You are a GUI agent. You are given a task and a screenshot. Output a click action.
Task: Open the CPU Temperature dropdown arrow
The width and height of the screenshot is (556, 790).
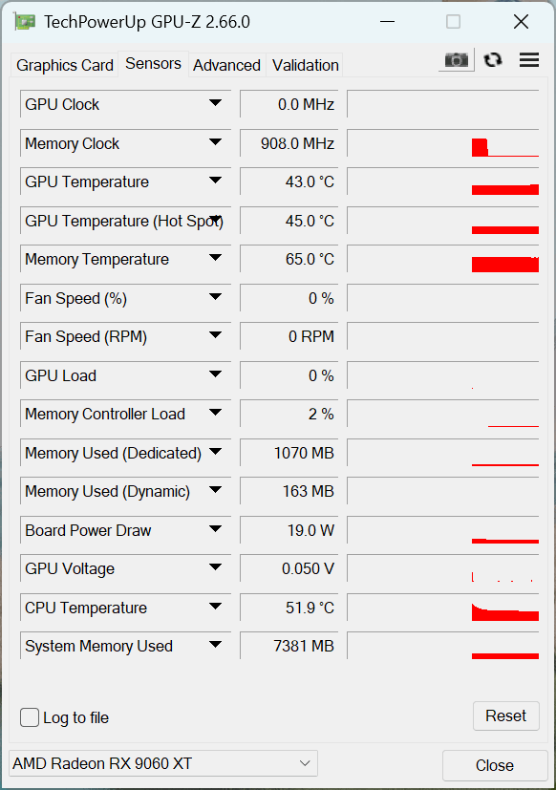215,606
